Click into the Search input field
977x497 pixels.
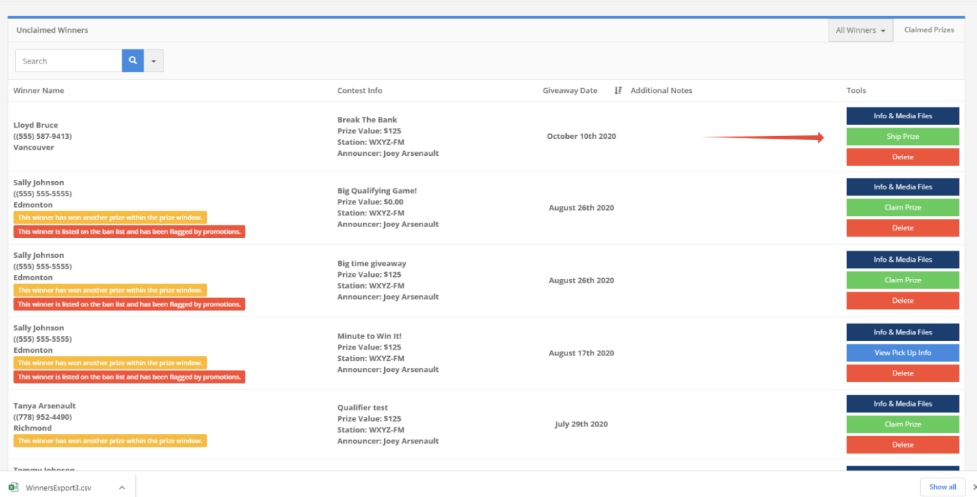pyautogui.click(x=68, y=61)
